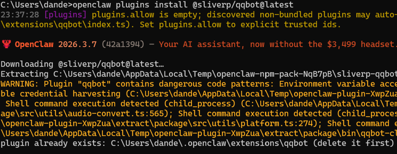Click the version number '2026.3.7'
Image resolution: width=397 pixels, height=154 pixels.
78,44
